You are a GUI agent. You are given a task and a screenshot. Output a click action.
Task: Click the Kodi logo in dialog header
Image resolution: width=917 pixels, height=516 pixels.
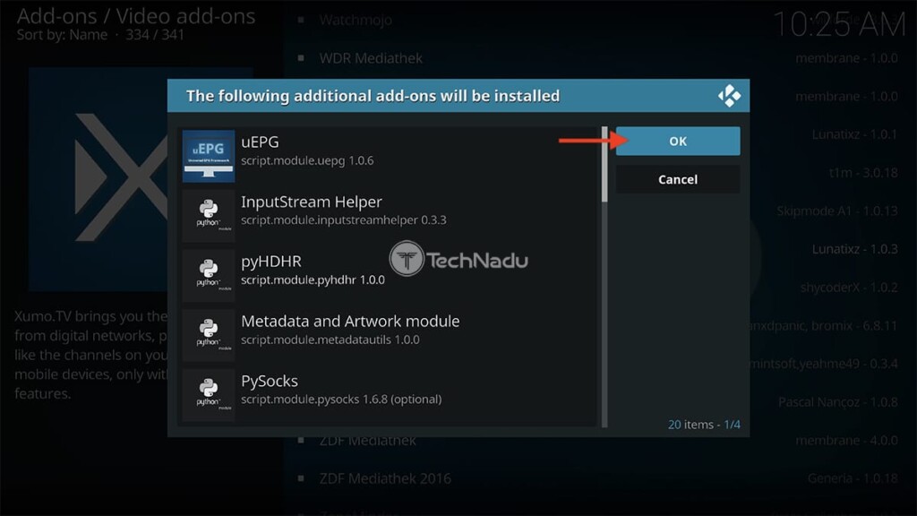(729, 96)
